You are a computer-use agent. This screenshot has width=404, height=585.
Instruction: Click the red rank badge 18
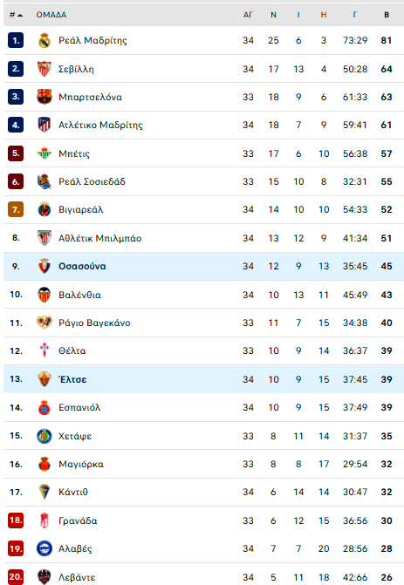pyautogui.click(x=16, y=520)
